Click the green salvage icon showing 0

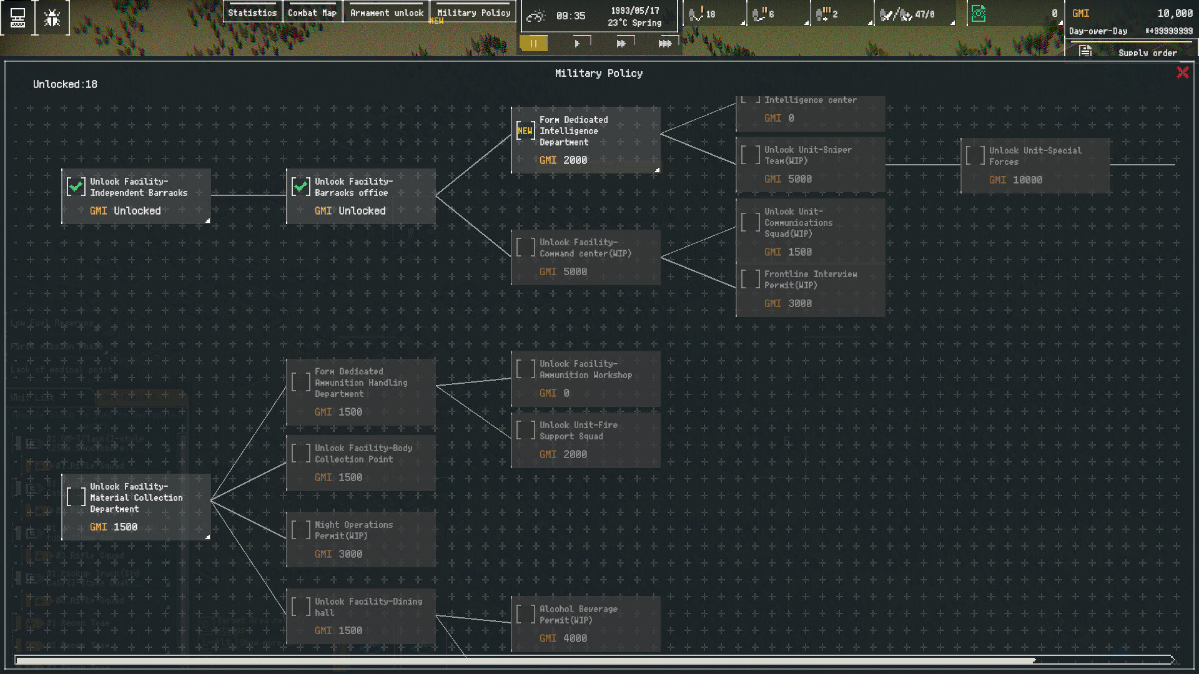coord(979,12)
